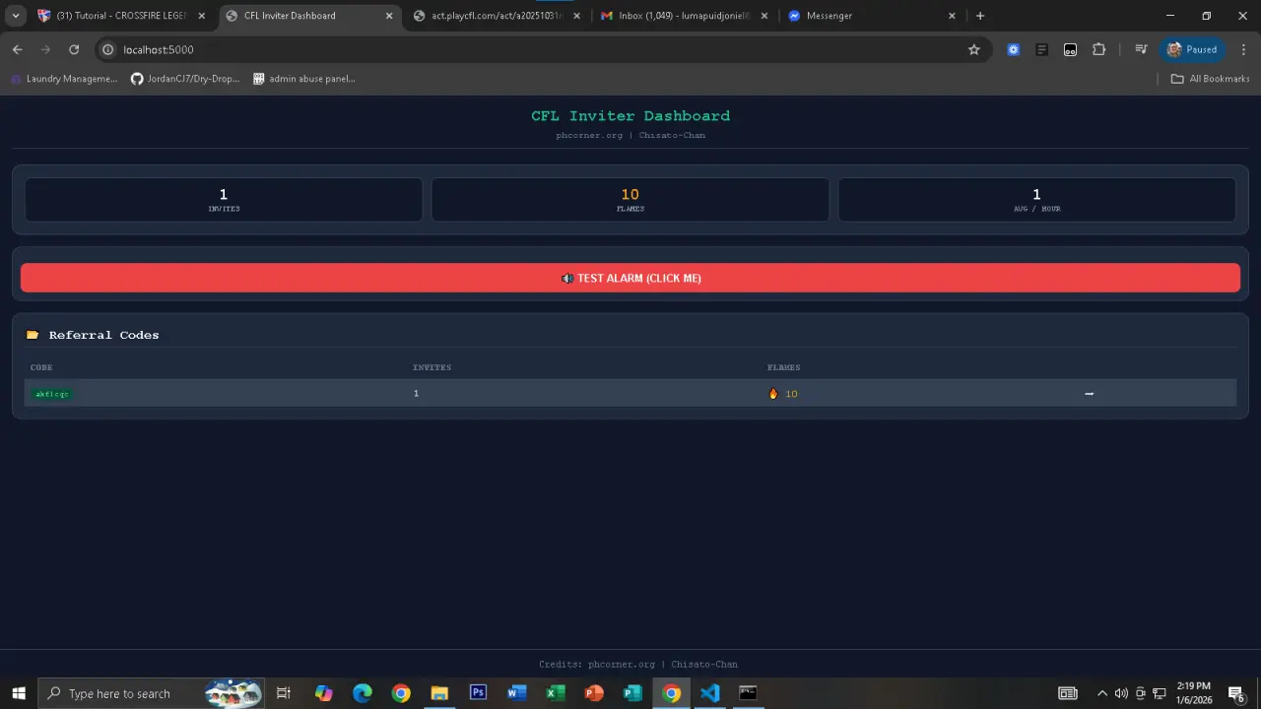
Task: Switch to the Messenger tab
Action: click(872, 16)
